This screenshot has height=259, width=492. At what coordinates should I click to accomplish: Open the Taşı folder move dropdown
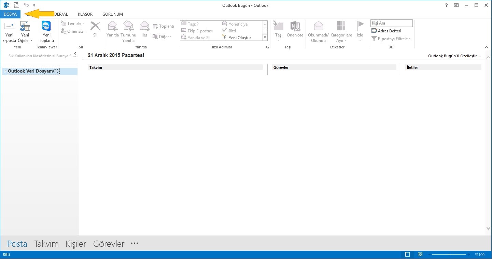(x=279, y=32)
